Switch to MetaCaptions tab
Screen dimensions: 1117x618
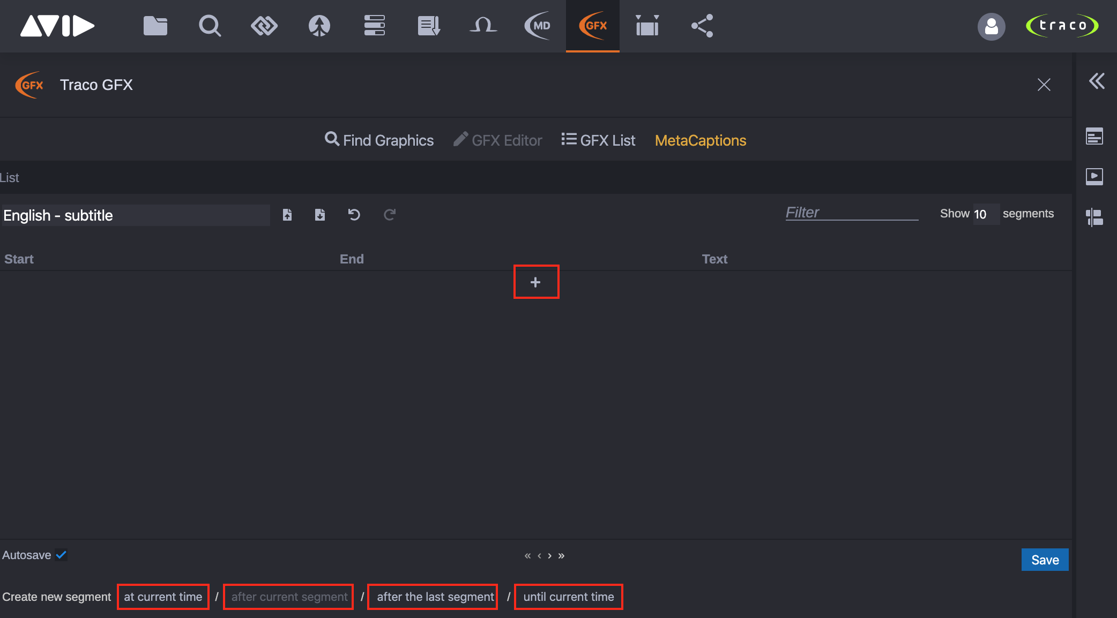[701, 140]
